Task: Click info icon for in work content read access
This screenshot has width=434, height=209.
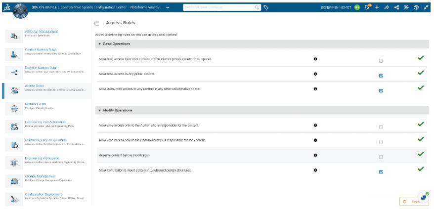Action: (315, 59)
